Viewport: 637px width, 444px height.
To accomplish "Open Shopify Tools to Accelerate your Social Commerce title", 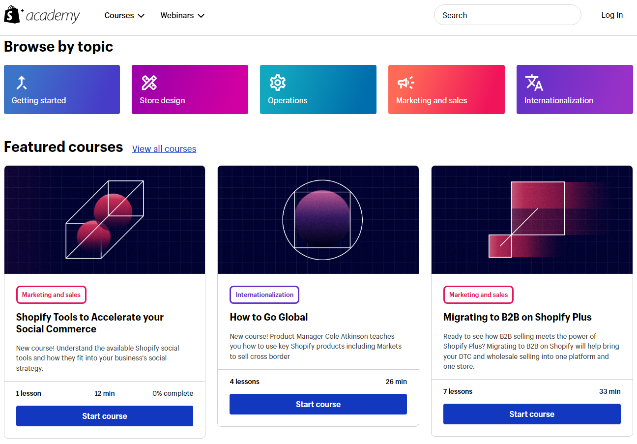I will coord(90,323).
